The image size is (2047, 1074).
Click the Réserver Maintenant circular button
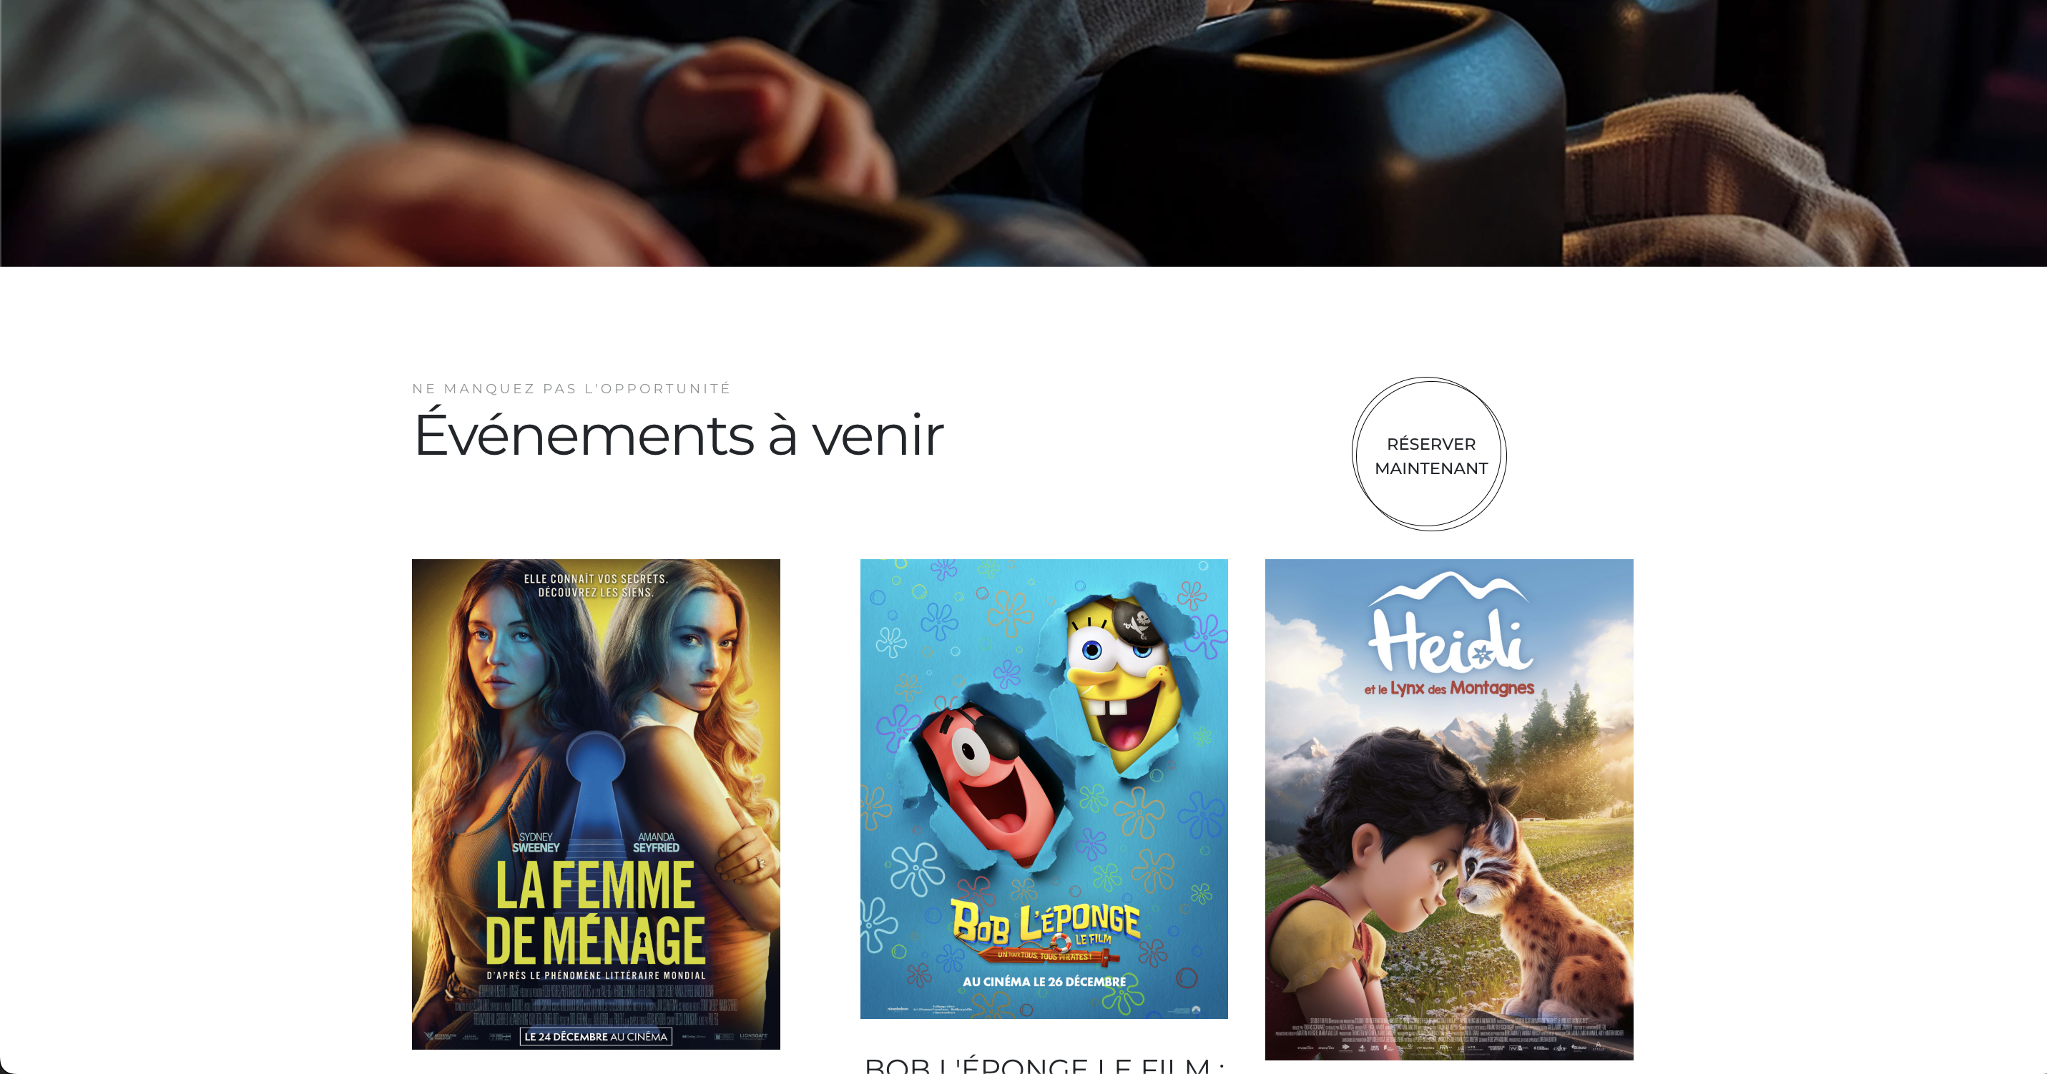point(1429,454)
